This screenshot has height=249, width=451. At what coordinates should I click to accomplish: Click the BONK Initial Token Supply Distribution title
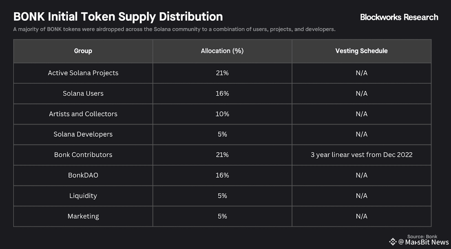pyautogui.click(x=118, y=17)
